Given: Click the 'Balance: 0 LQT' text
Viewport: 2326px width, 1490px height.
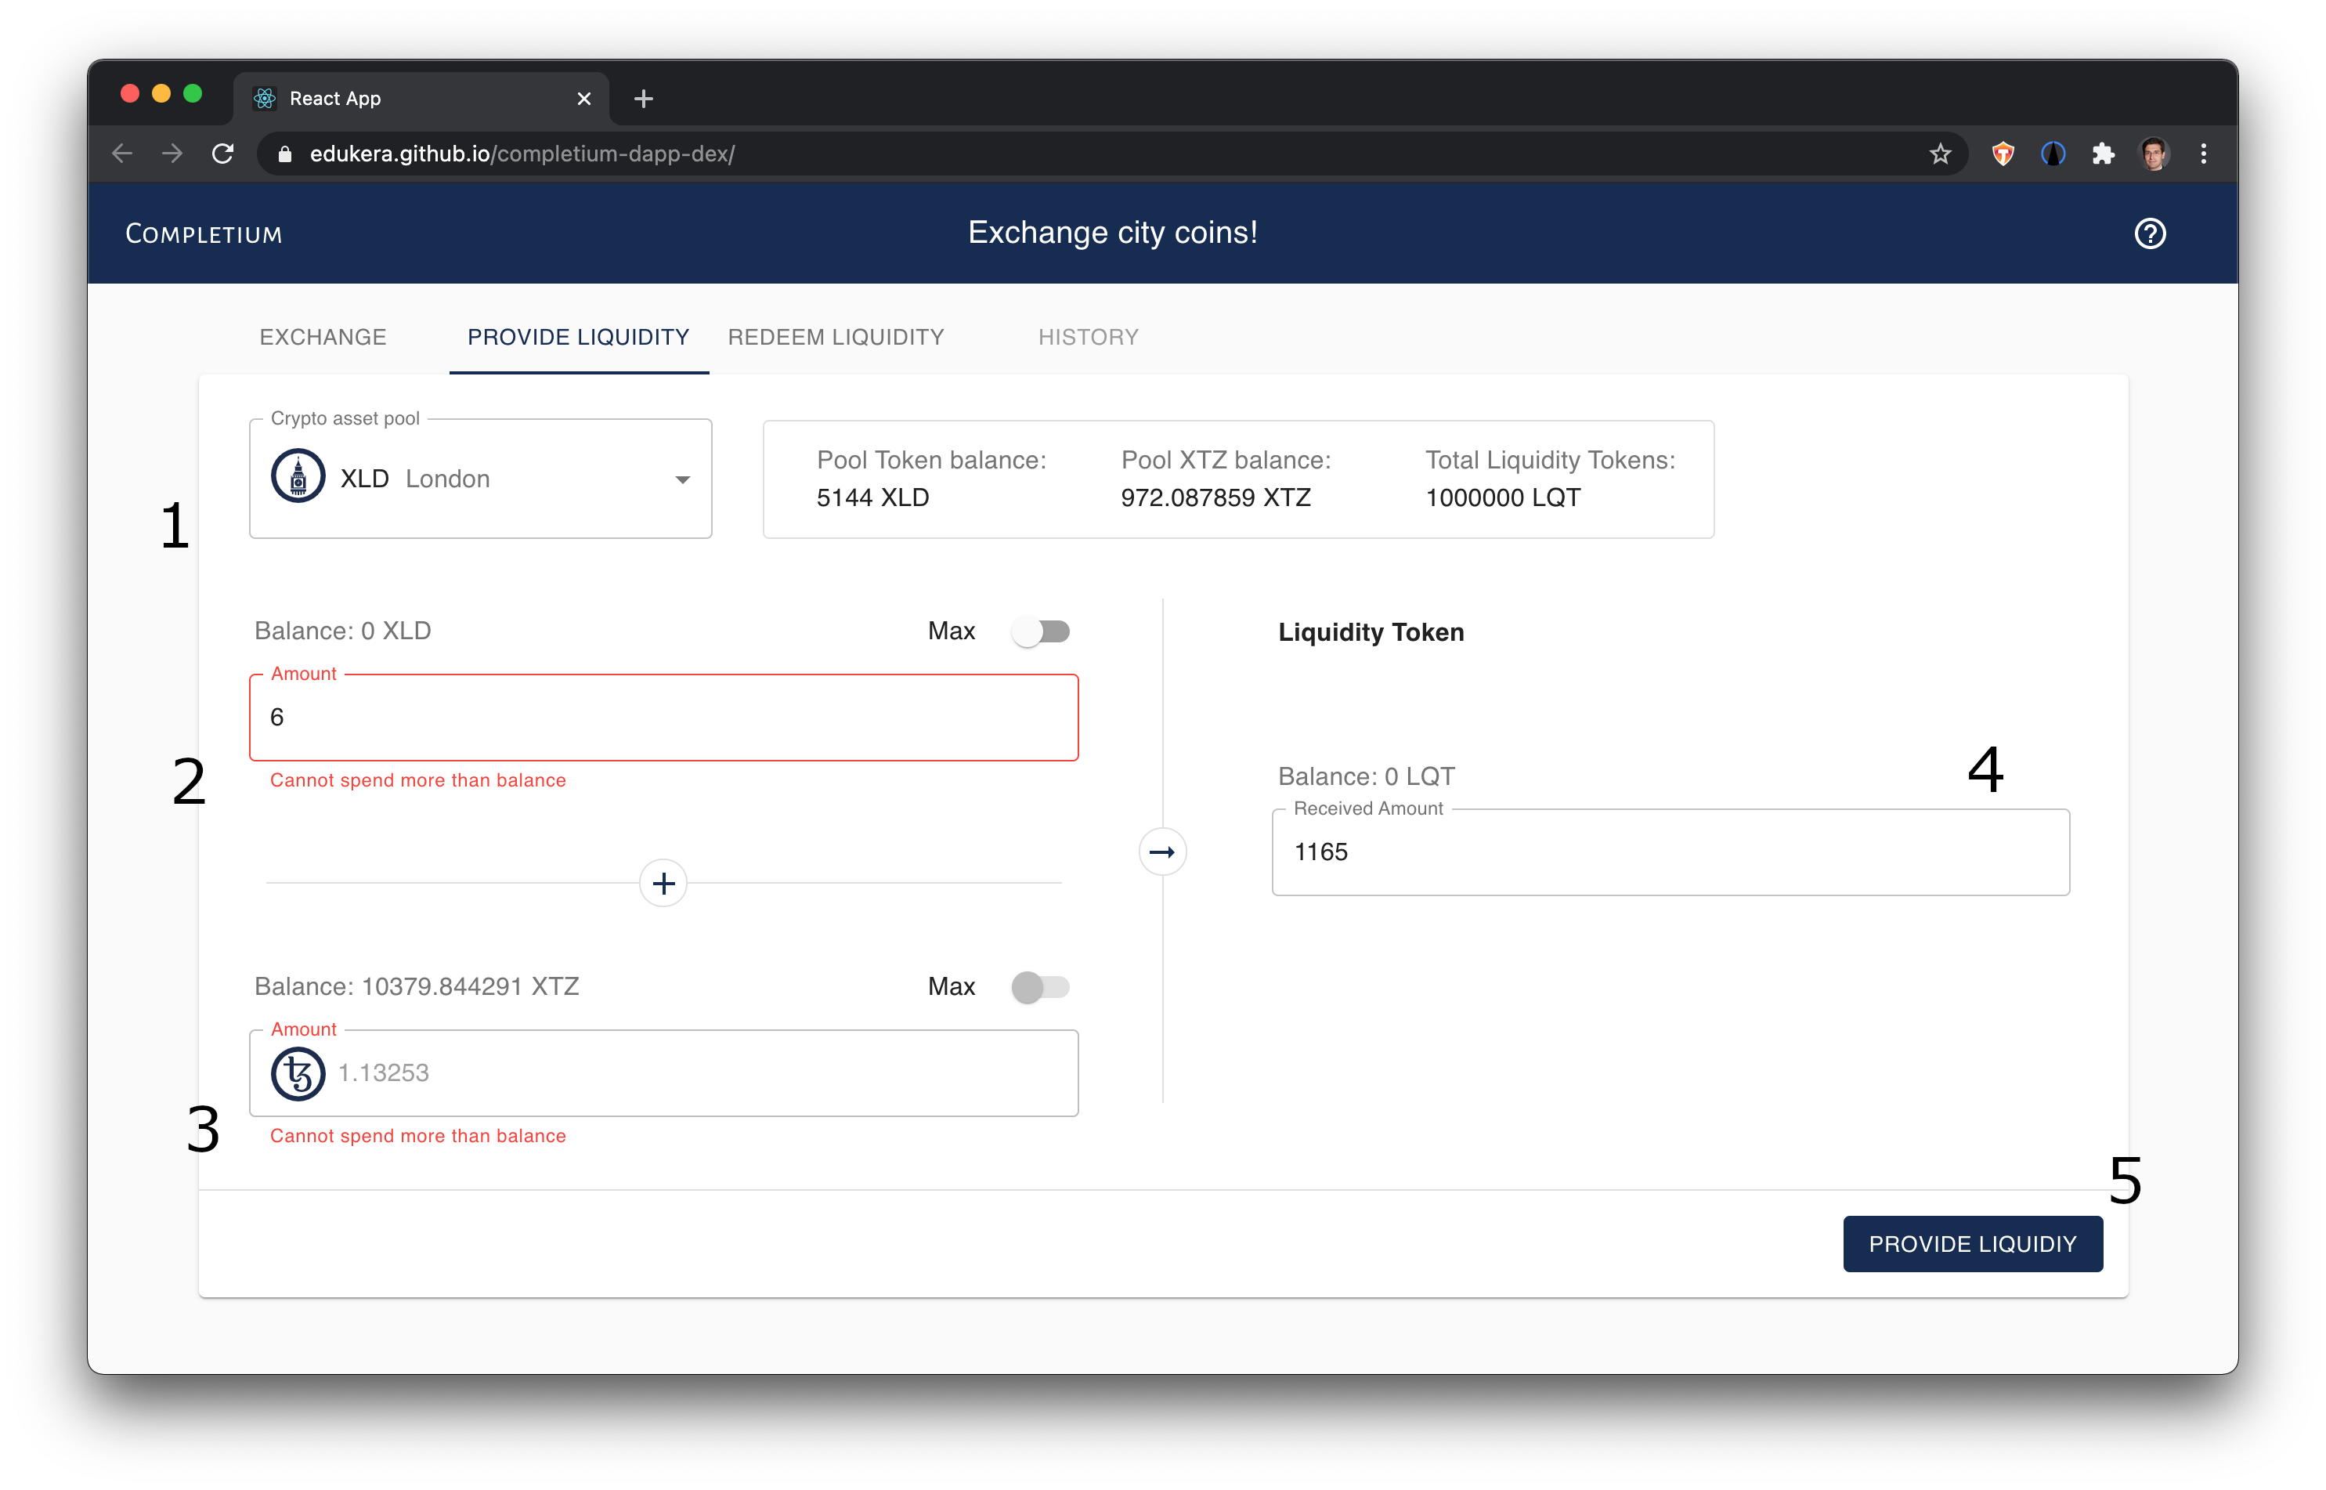Looking at the screenshot, I should [x=1366, y=776].
